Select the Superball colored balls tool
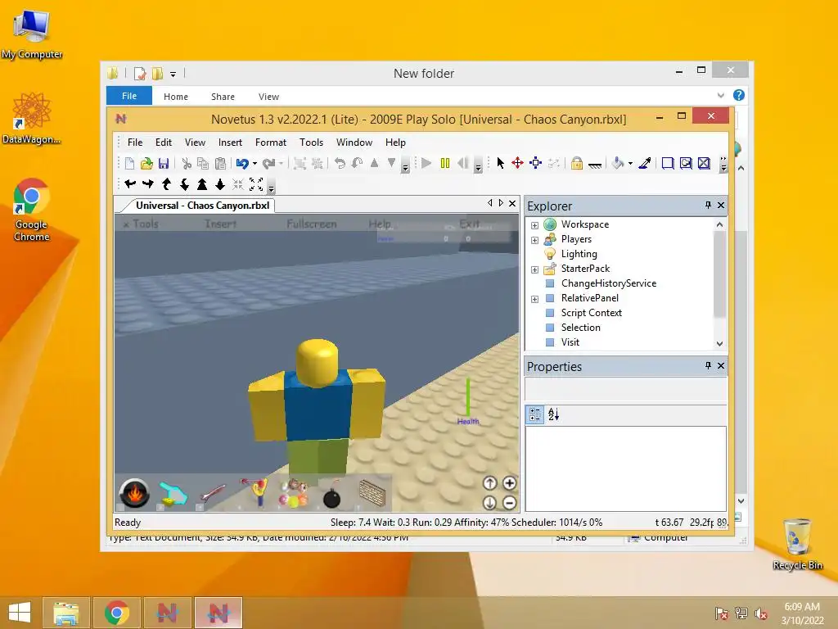Screen dimensions: 838x629 click(x=294, y=494)
